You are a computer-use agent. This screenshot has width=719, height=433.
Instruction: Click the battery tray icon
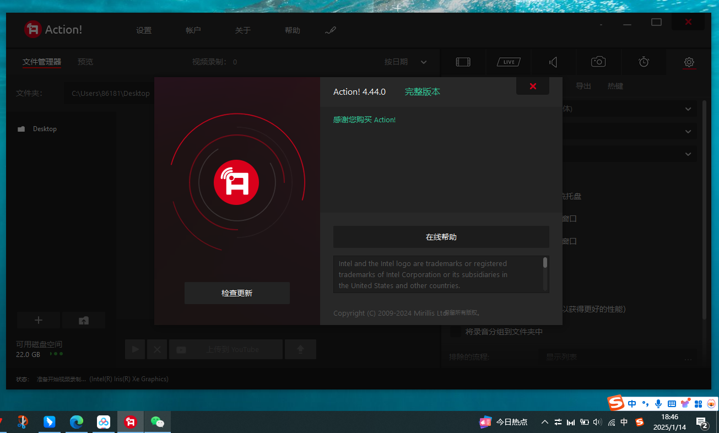click(x=584, y=422)
